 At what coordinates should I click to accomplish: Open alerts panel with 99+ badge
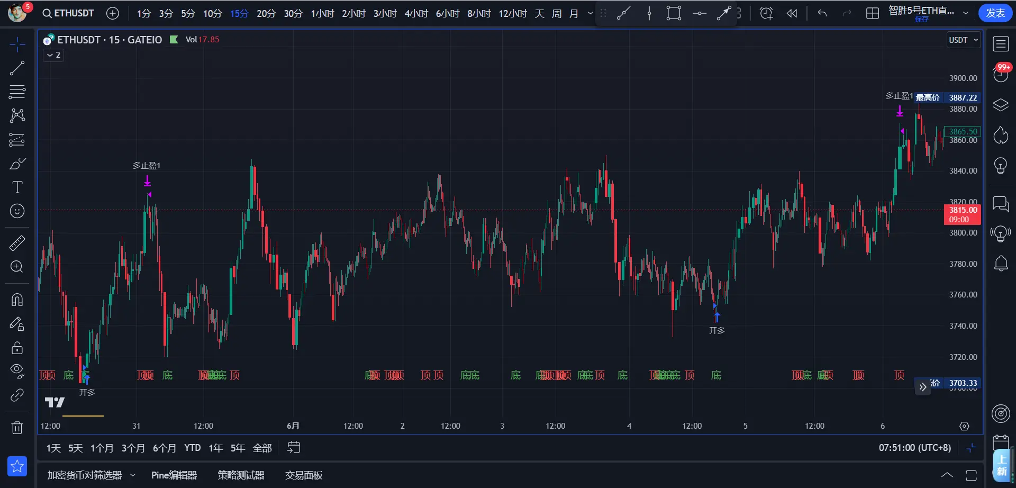click(1001, 74)
